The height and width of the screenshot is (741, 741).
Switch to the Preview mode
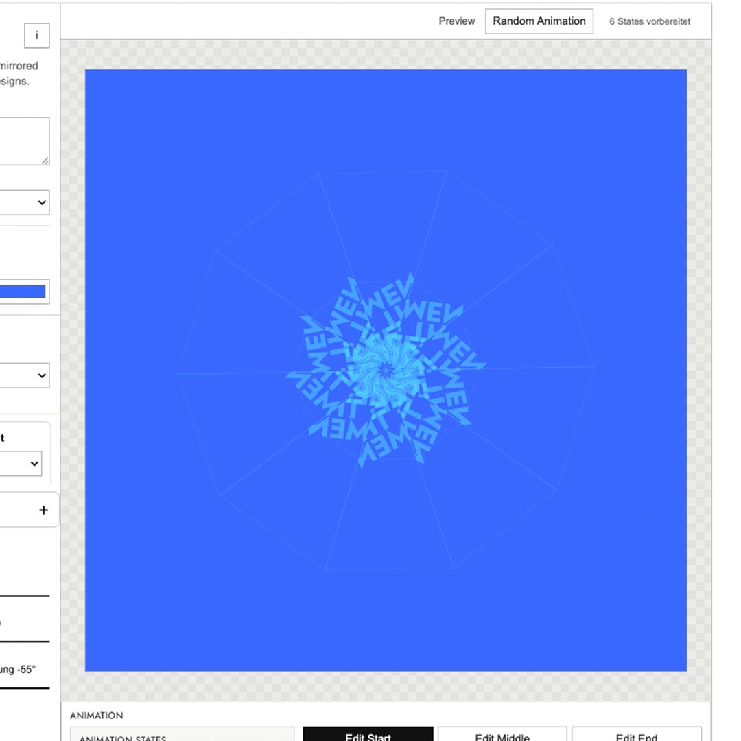pos(456,21)
